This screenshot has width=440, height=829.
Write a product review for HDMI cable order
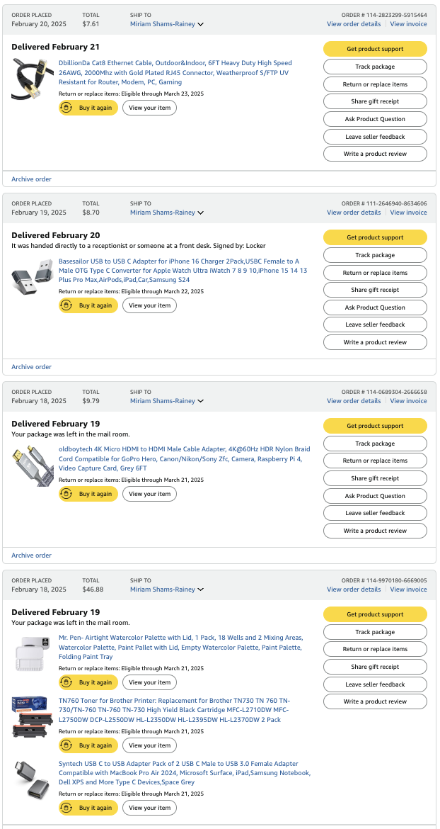point(375,531)
